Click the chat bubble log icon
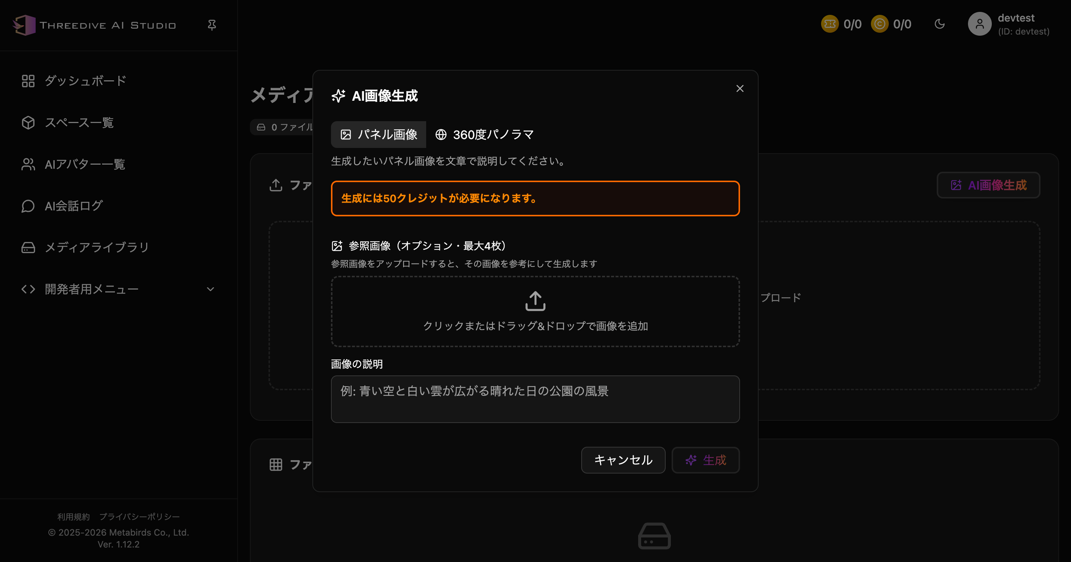Image resolution: width=1071 pixels, height=562 pixels. click(28, 206)
